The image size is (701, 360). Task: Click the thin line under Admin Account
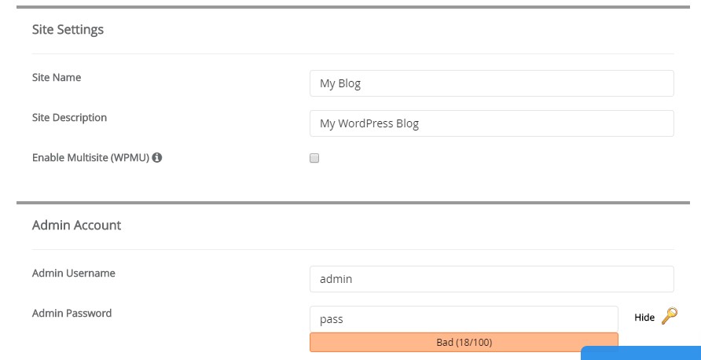pyautogui.click(x=353, y=249)
